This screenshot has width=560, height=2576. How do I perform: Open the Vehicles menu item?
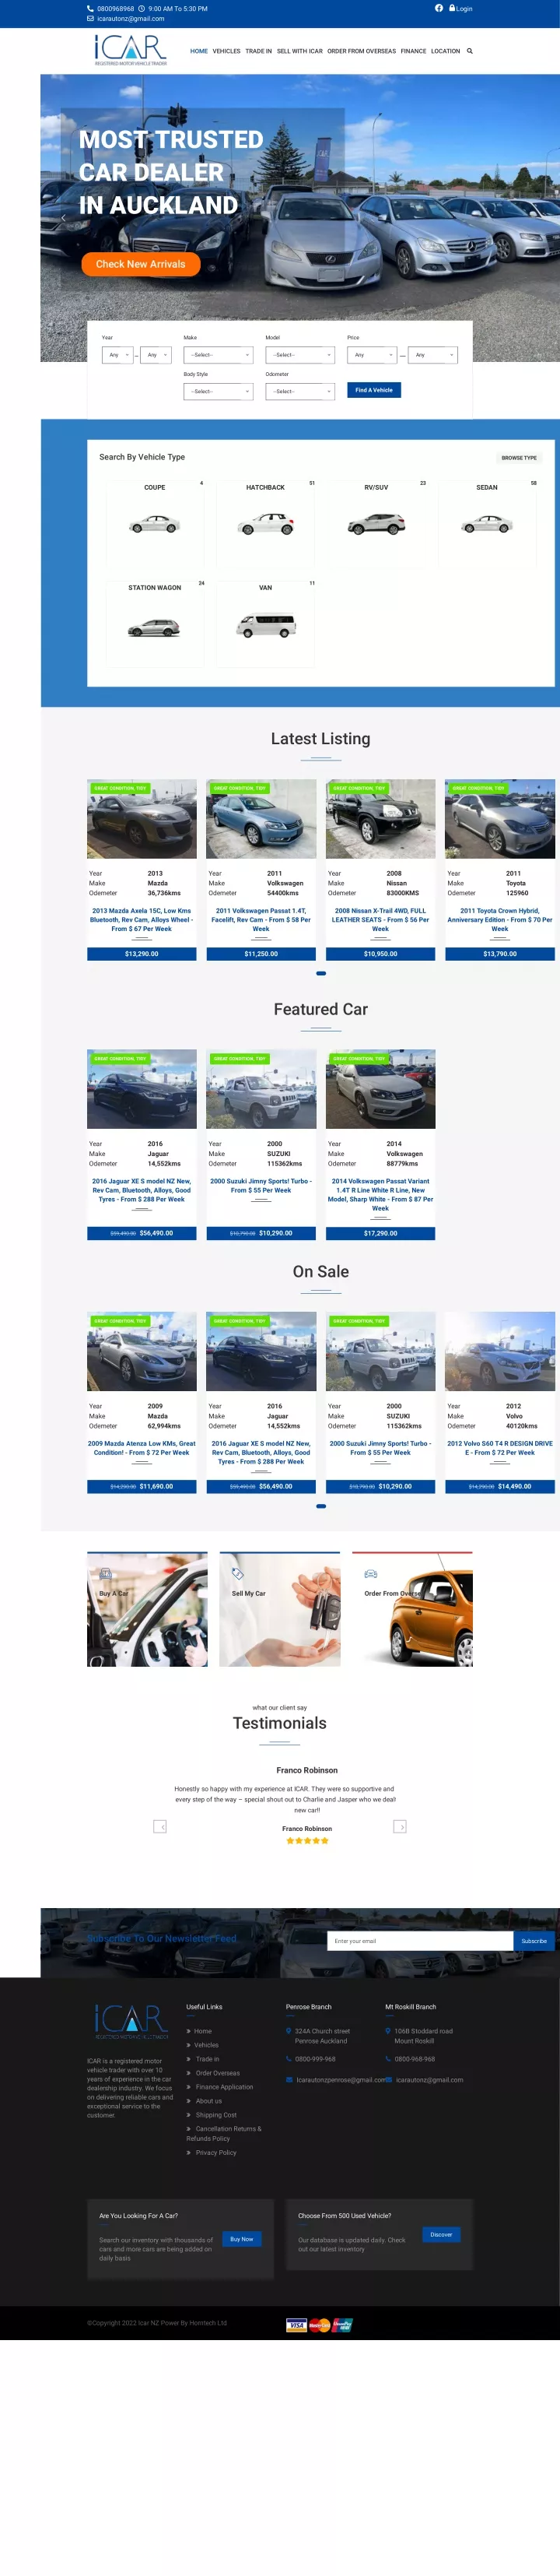click(226, 51)
